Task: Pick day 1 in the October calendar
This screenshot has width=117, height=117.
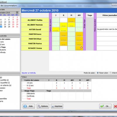Action: tap(9, 17)
